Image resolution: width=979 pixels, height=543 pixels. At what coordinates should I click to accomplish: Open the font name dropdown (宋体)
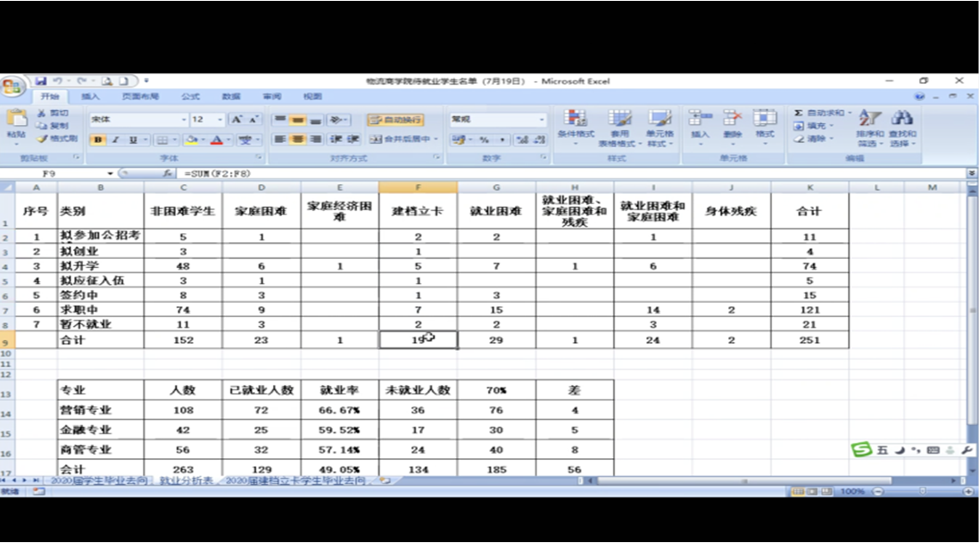click(184, 120)
